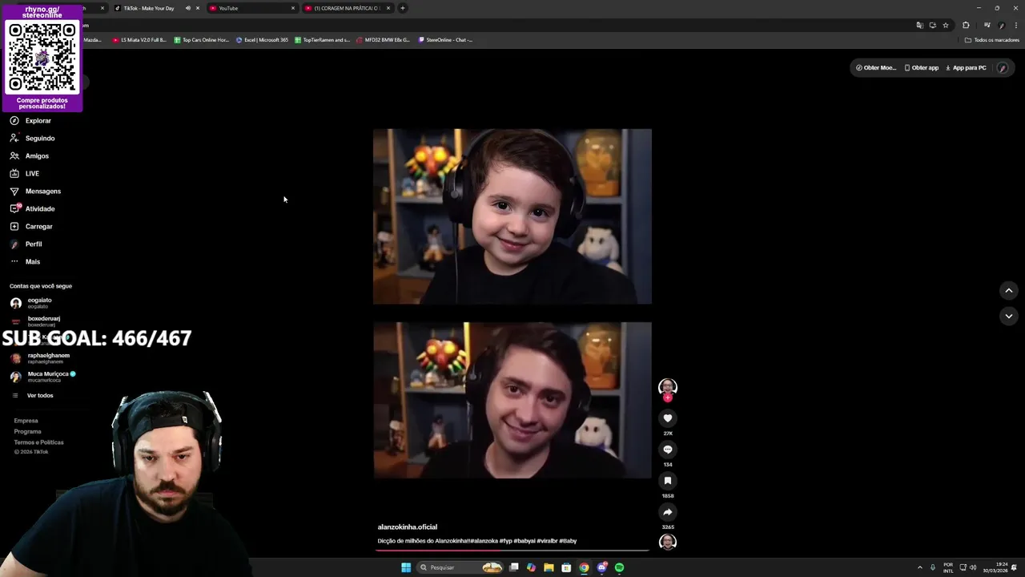Screen dimensions: 1025x577
Task: Expand the Mais menu
Action: point(25,262)
